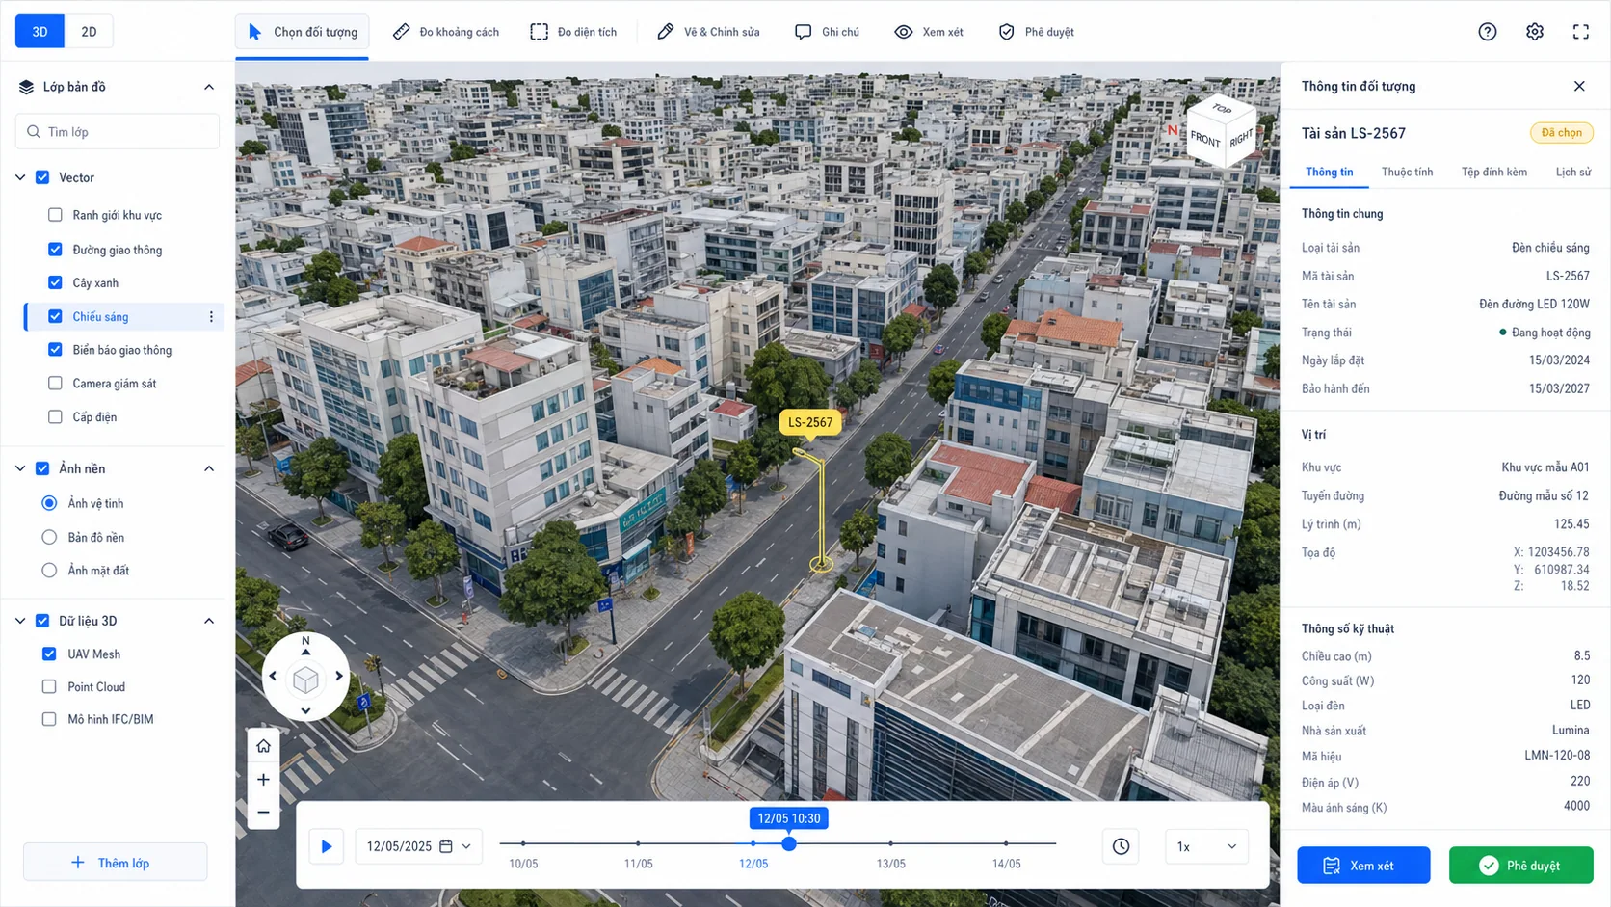Toggle fullscreen mode icon

pos(1581,32)
